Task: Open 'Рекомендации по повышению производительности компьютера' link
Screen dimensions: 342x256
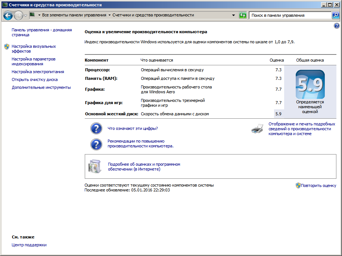Action: 140,143
